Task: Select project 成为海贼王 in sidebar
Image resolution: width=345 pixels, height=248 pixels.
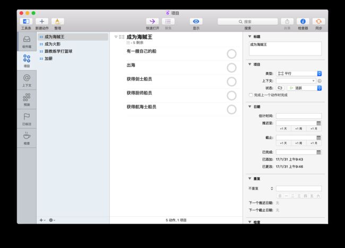Action: click(73, 37)
